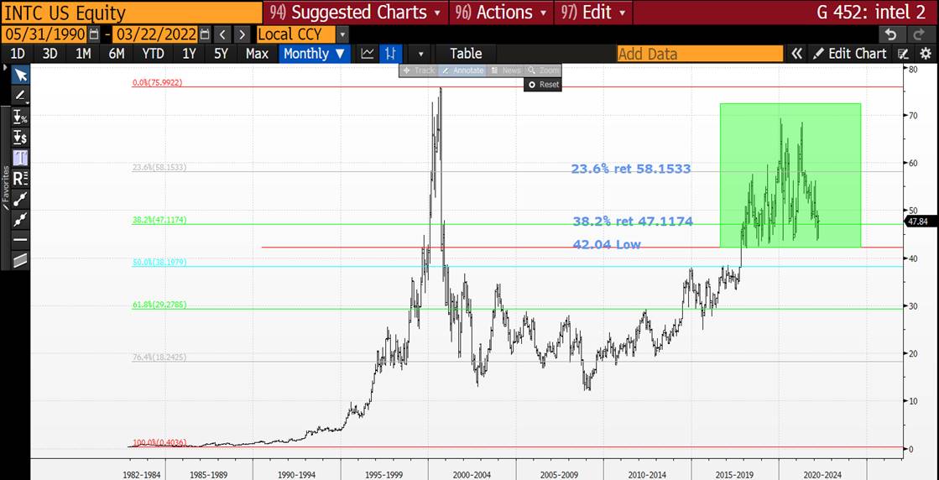
Task: Select the horizontal line tool
Action: [20, 239]
